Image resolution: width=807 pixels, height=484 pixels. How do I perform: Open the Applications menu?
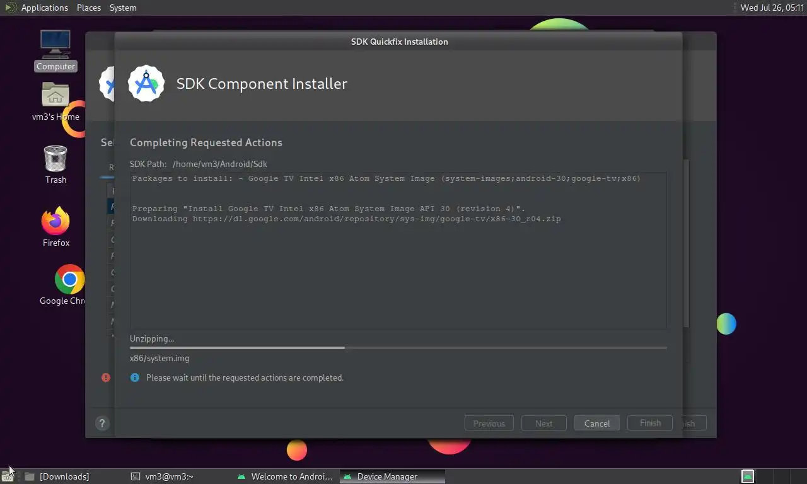(44, 8)
